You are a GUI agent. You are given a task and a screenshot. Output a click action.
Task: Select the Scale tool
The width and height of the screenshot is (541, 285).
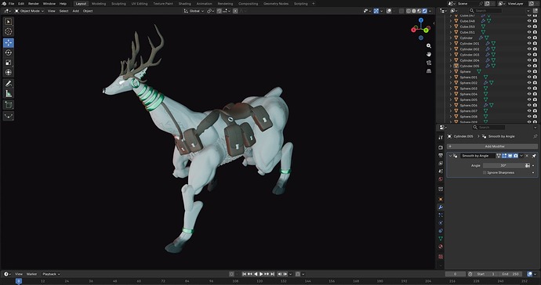coord(9,63)
